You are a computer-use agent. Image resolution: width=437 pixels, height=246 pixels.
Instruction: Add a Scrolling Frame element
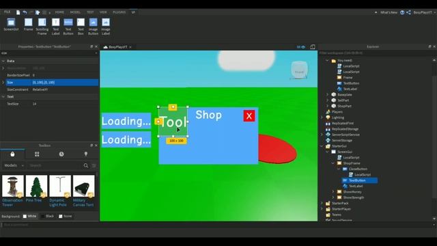coord(42,27)
